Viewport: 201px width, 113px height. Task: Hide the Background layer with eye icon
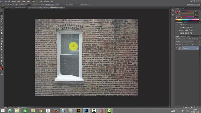tap(177, 48)
